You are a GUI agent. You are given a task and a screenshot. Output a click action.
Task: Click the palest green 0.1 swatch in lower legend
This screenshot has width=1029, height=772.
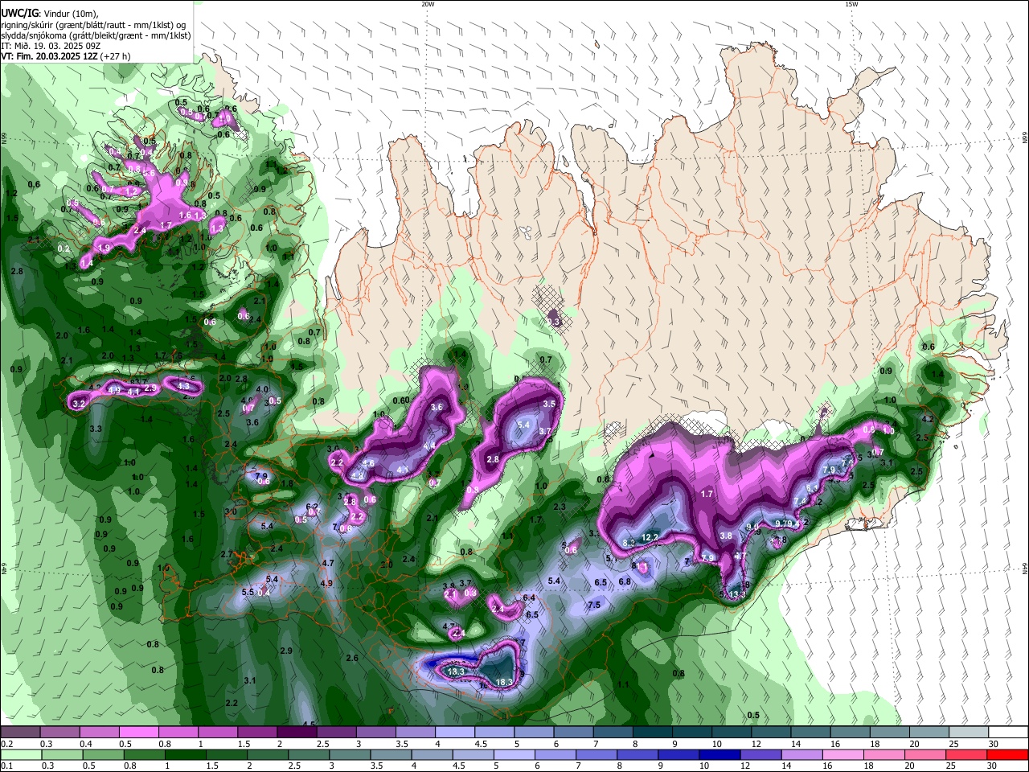click(x=21, y=755)
